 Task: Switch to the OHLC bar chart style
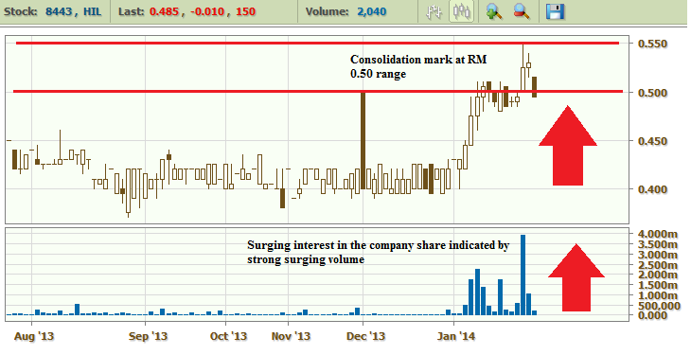(434, 11)
